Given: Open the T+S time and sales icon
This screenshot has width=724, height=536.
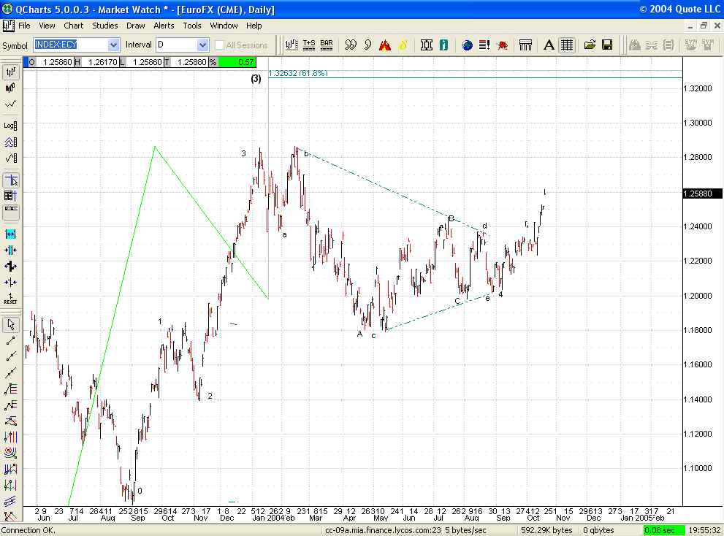Looking at the screenshot, I should 309,45.
